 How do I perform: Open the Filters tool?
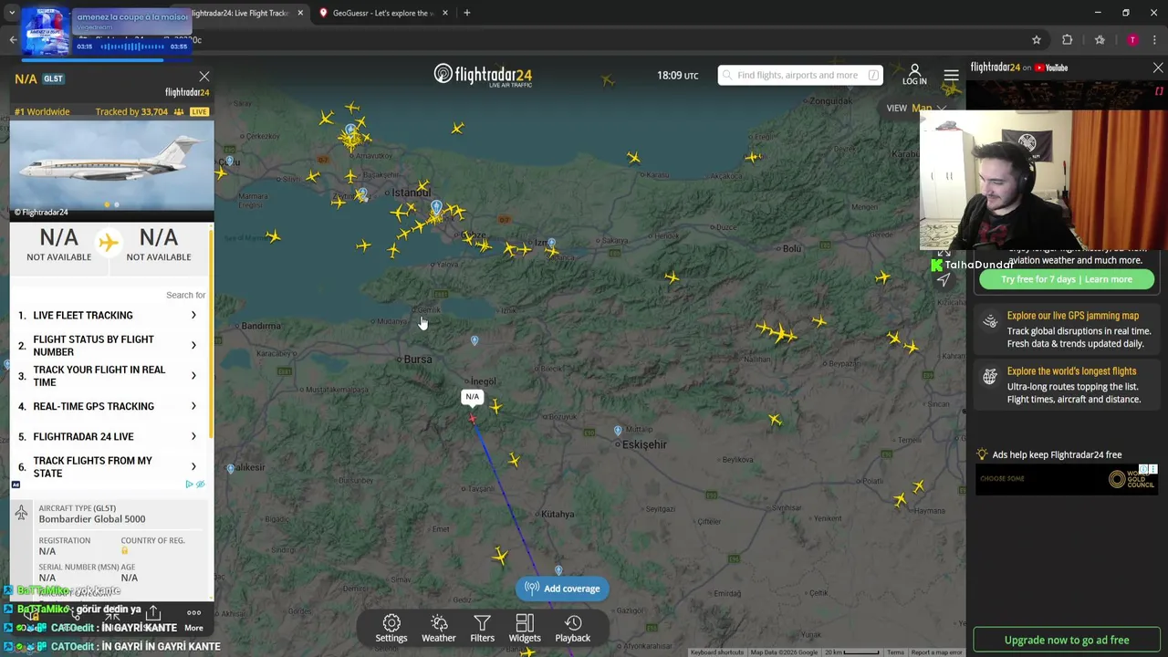[x=482, y=629]
